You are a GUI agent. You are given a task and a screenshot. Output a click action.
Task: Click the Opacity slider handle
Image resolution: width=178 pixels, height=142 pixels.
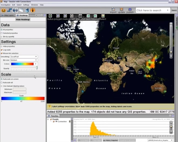pos(37,68)
